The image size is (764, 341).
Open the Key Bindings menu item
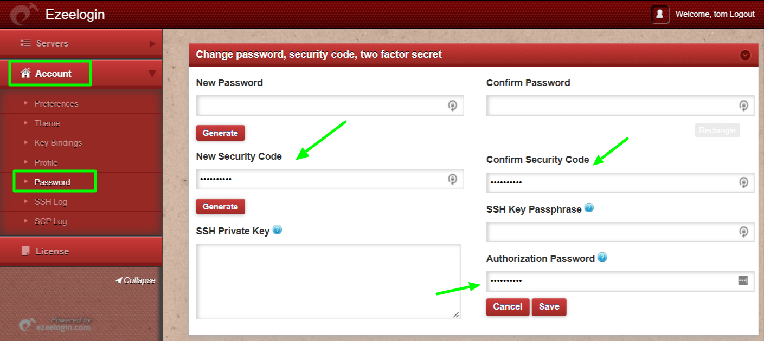click(58, 142)
